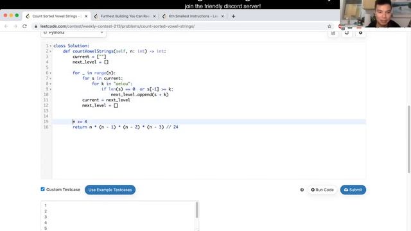Switch to Furthest Building You Can Reach tab

click(x=125, y=16)
